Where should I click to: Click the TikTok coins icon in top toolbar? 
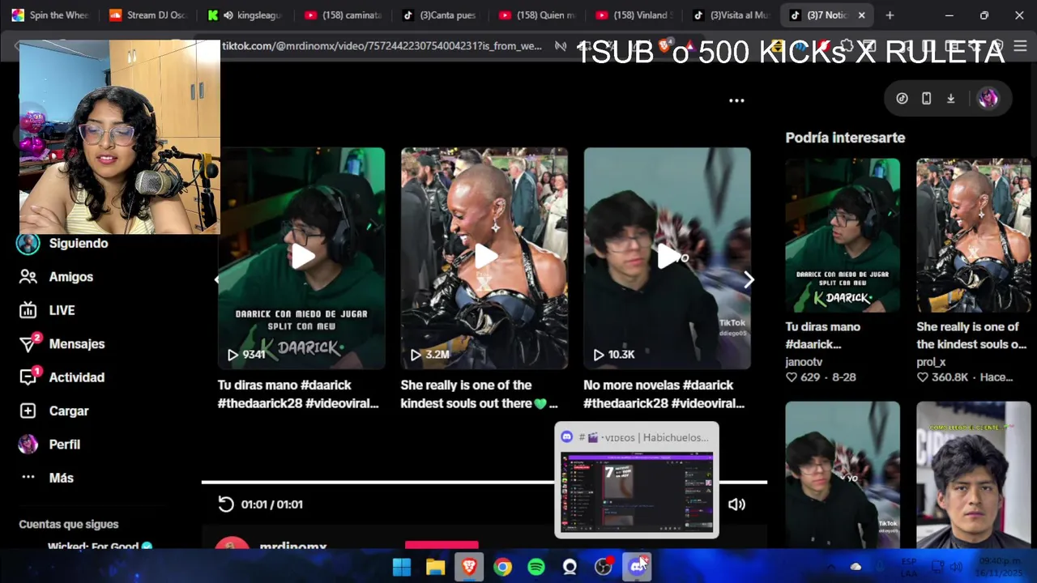(x=902, y=99)
